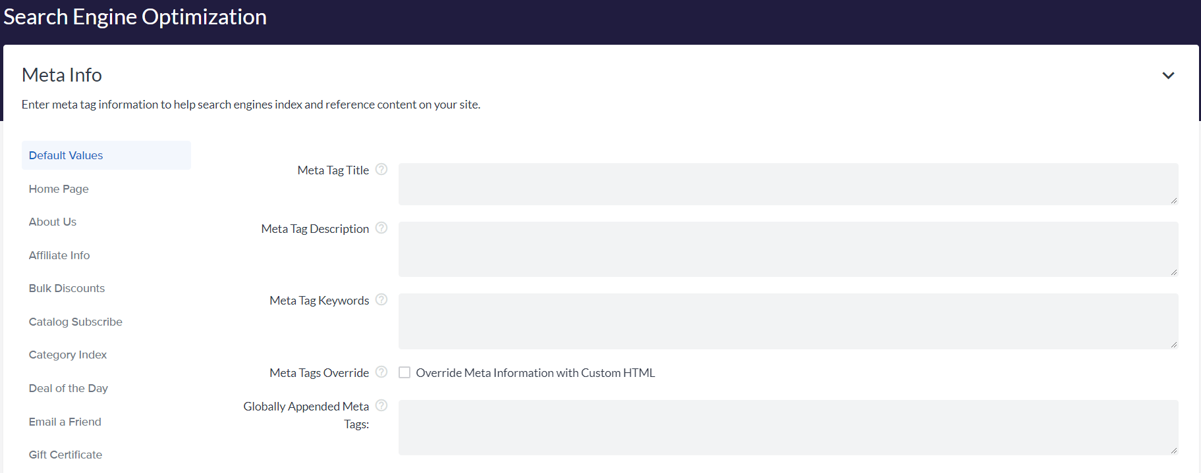Open Category Index meta settings
Image resolution: width=1201 pixels, height=473 pixels.
67,355
